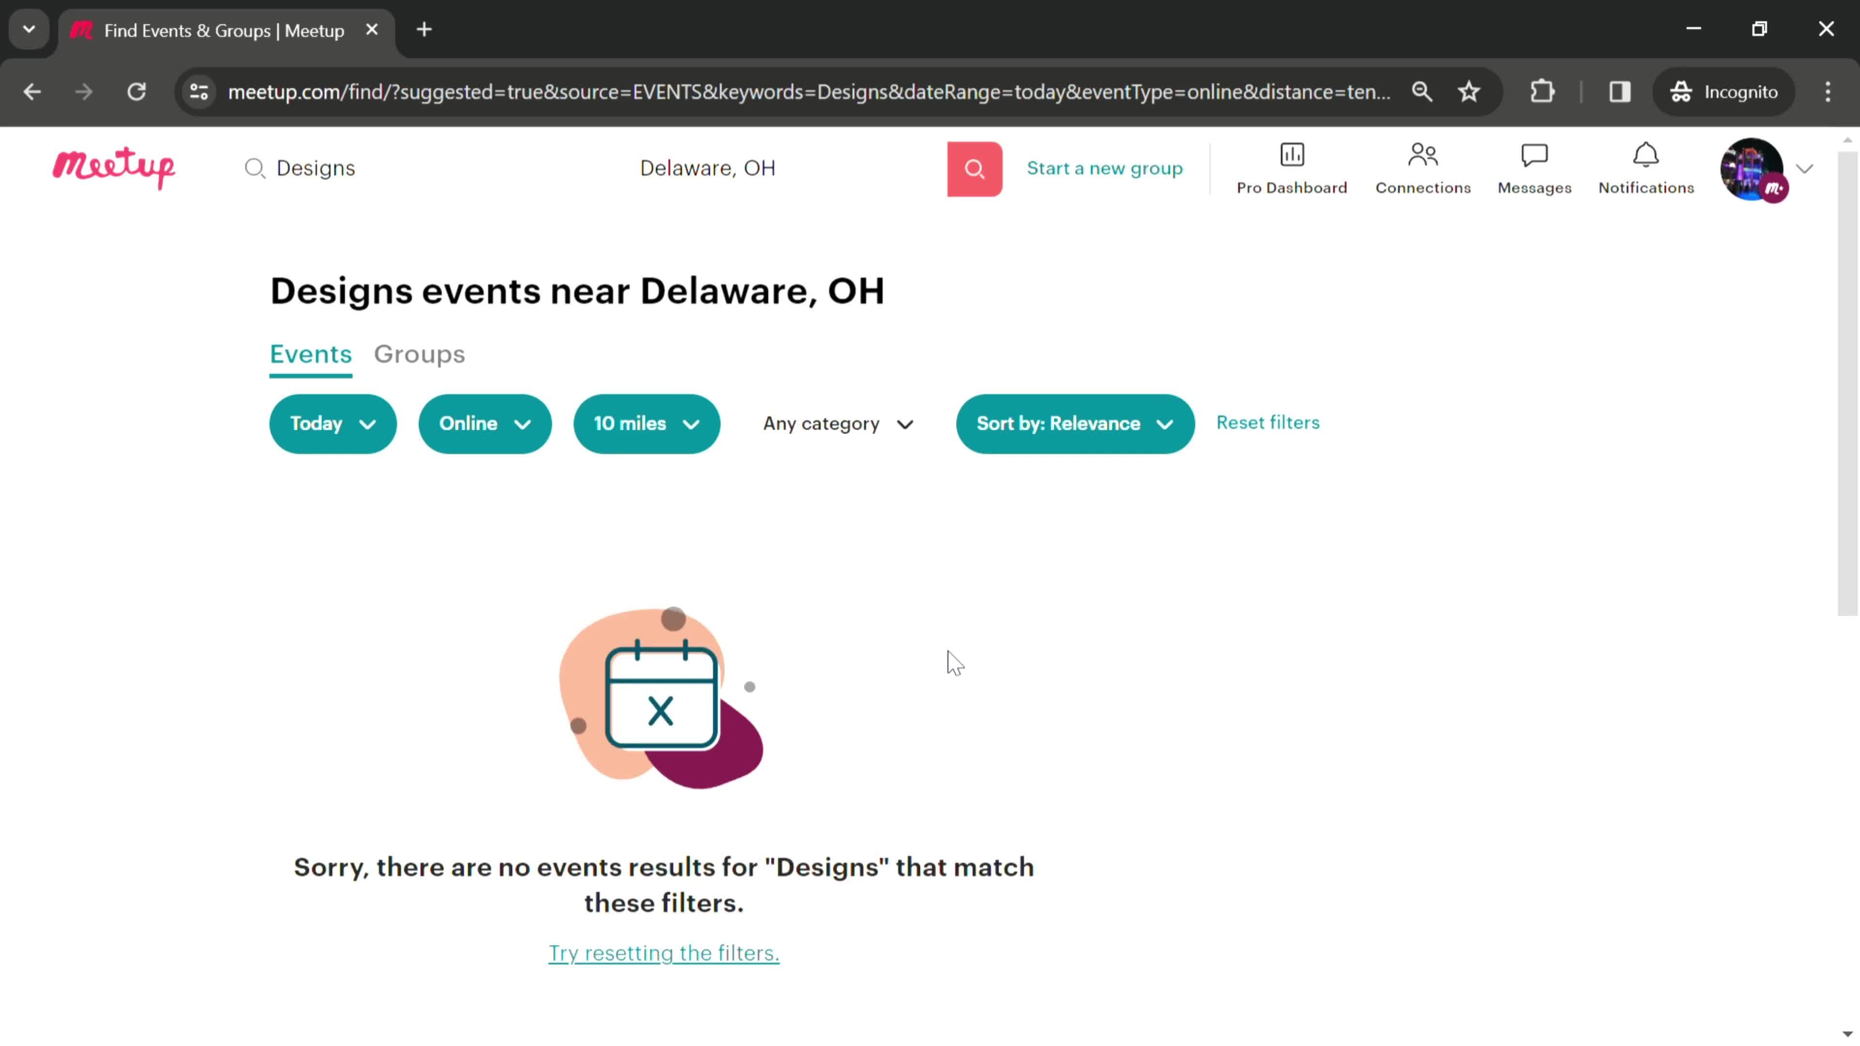Expand the profile menu chevron
The image size is (1860, 1046).
pyautogui.click(x=1804, y=169)
